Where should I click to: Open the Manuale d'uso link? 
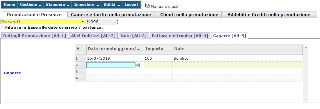pos(164,7)
